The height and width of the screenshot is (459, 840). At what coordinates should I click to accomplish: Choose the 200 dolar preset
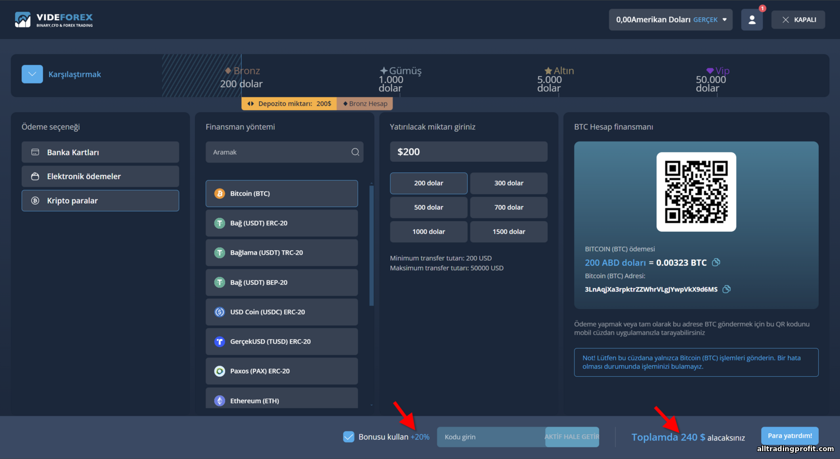[428, 183]
